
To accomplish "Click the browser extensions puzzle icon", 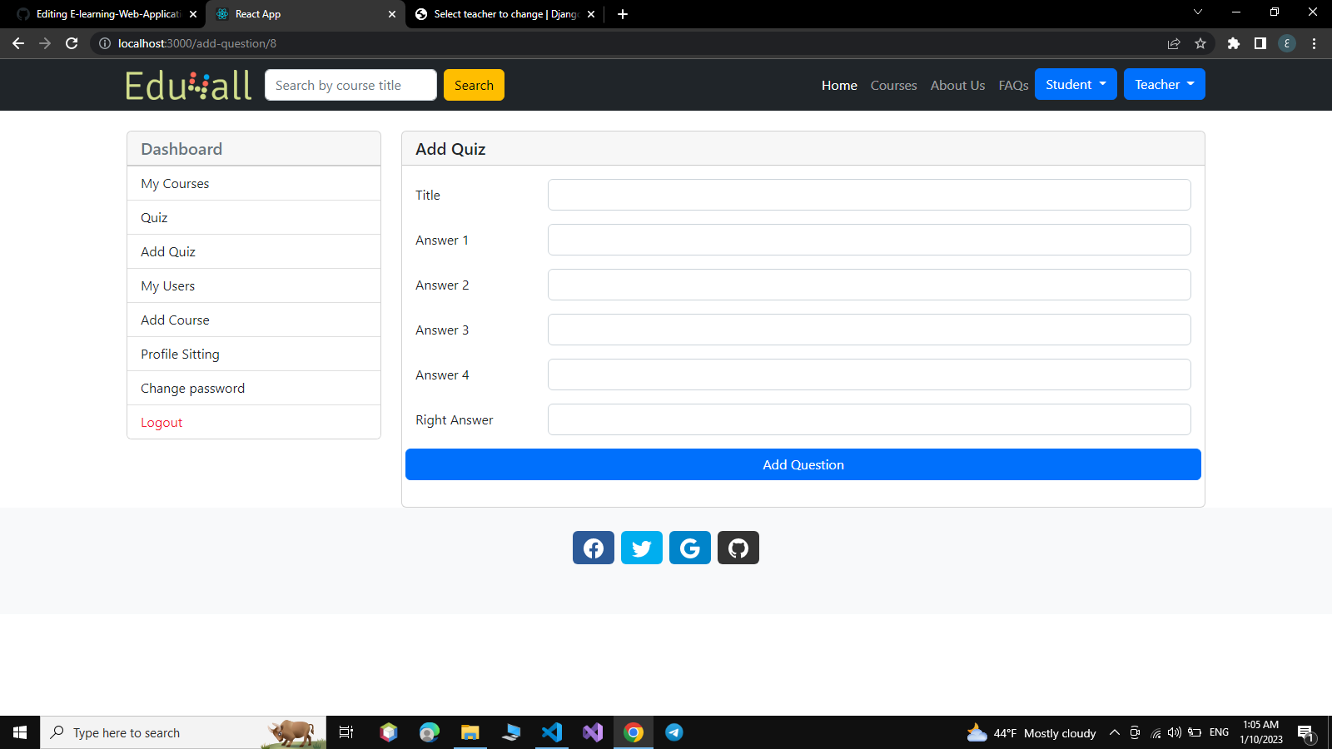I will pyautogui.click(x=1233, y=43).
